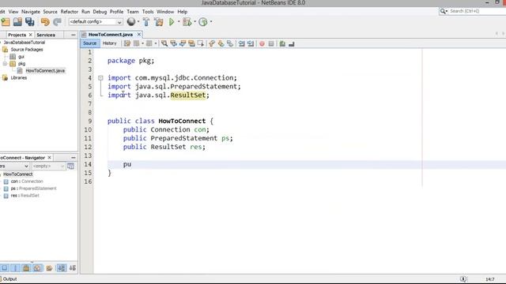Switch to the Services tab

pos(46,35)
